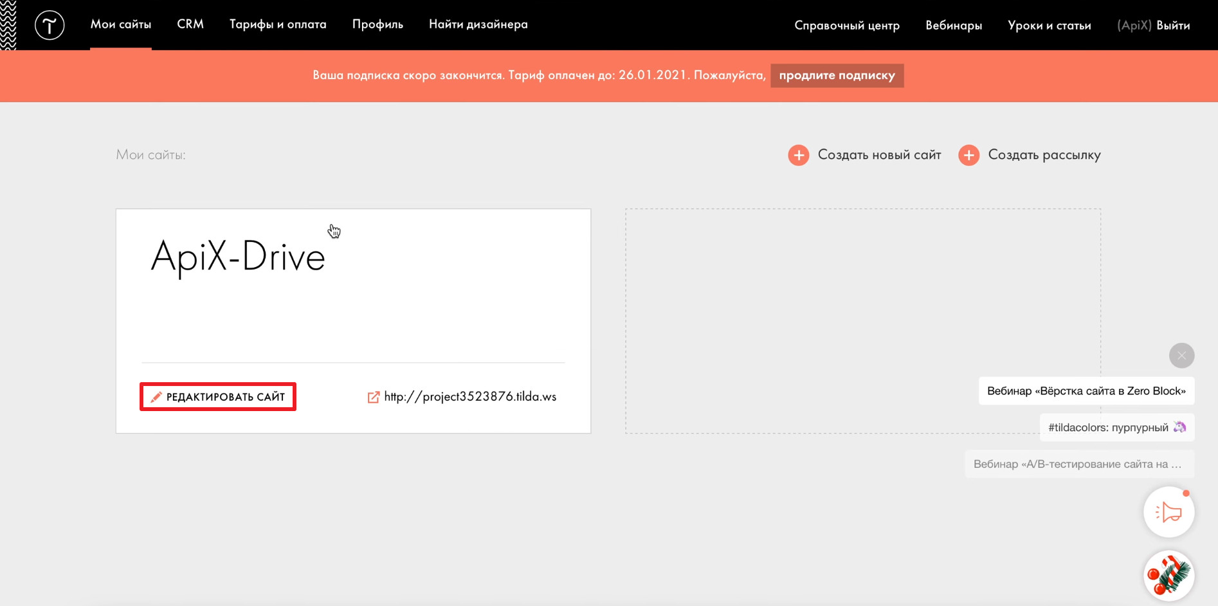Open the Профиль menu item
This screenshot has height=606, width=1218.
(377, 24)
